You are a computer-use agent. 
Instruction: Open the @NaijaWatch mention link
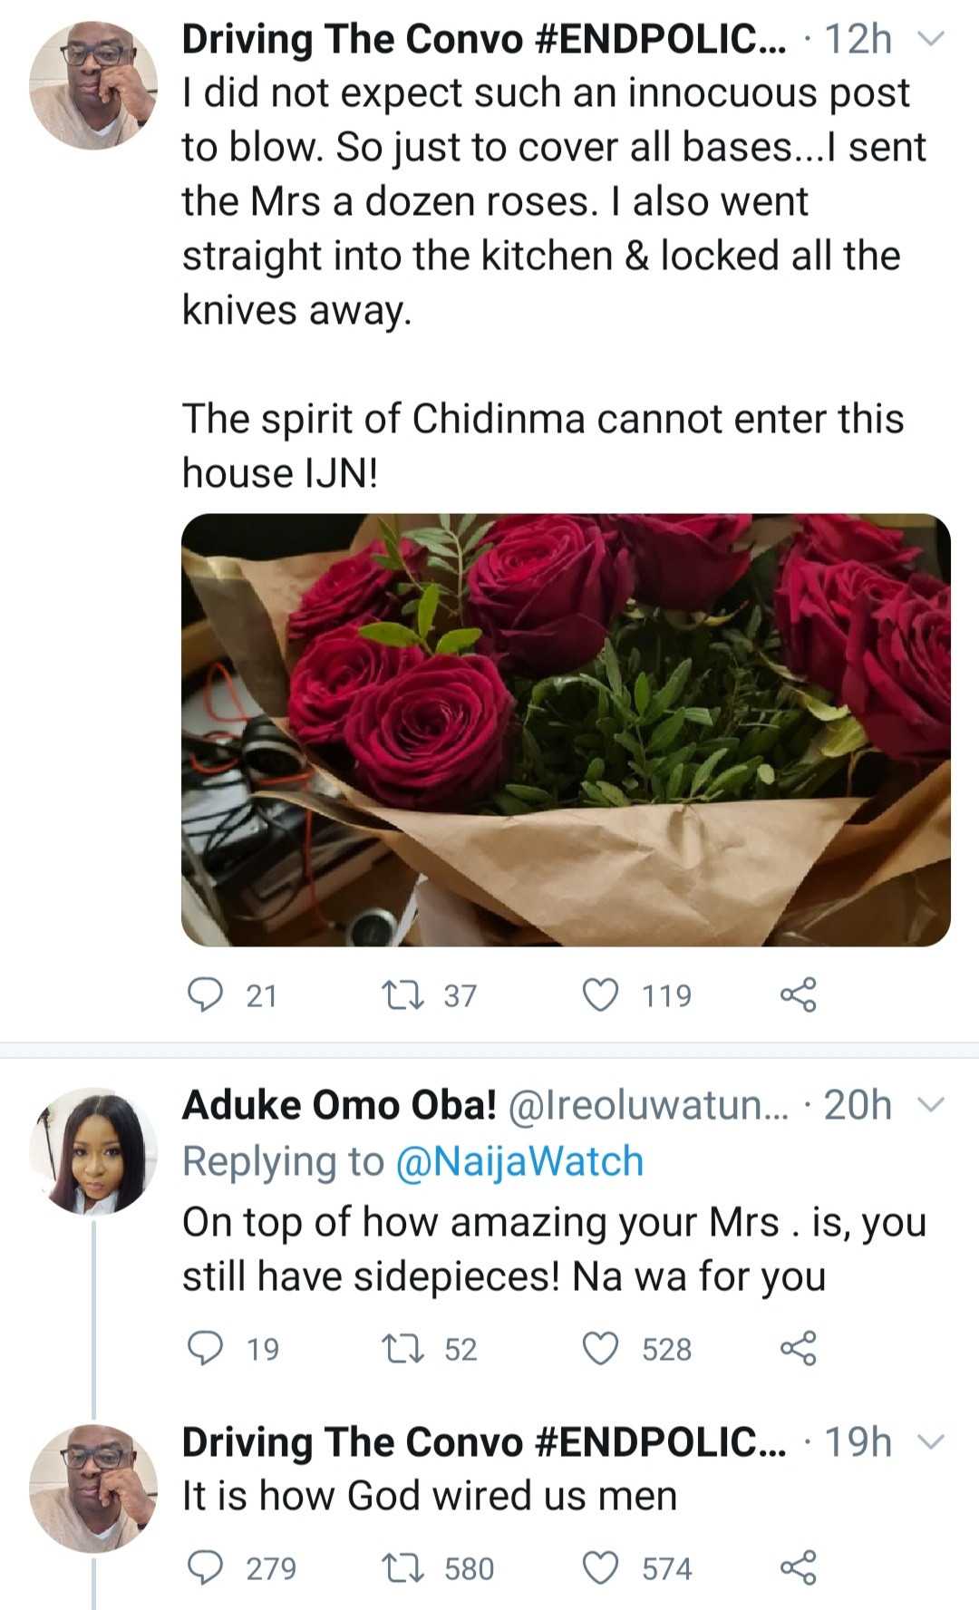[520, 1161]
